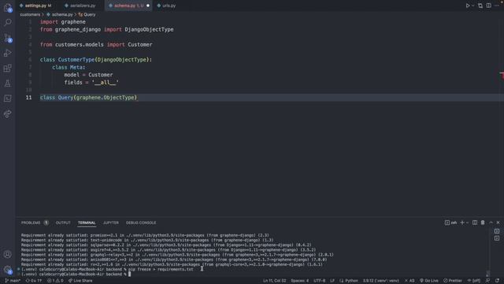Select the first terminal instance icon
This screenshot has height=284, width=504.
pos(497,231)
